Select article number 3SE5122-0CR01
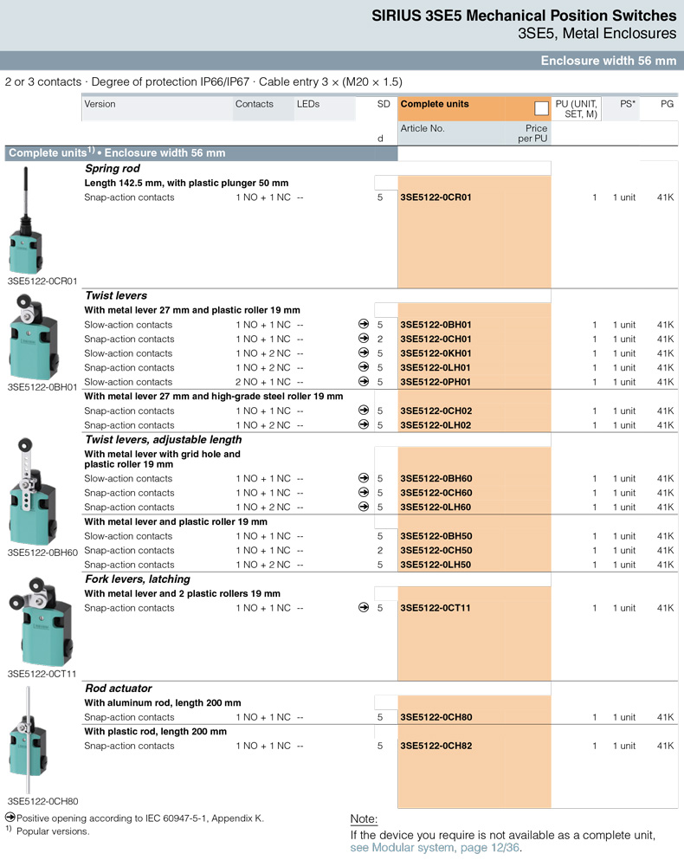 pyautogui.click(x=436, y=197)
